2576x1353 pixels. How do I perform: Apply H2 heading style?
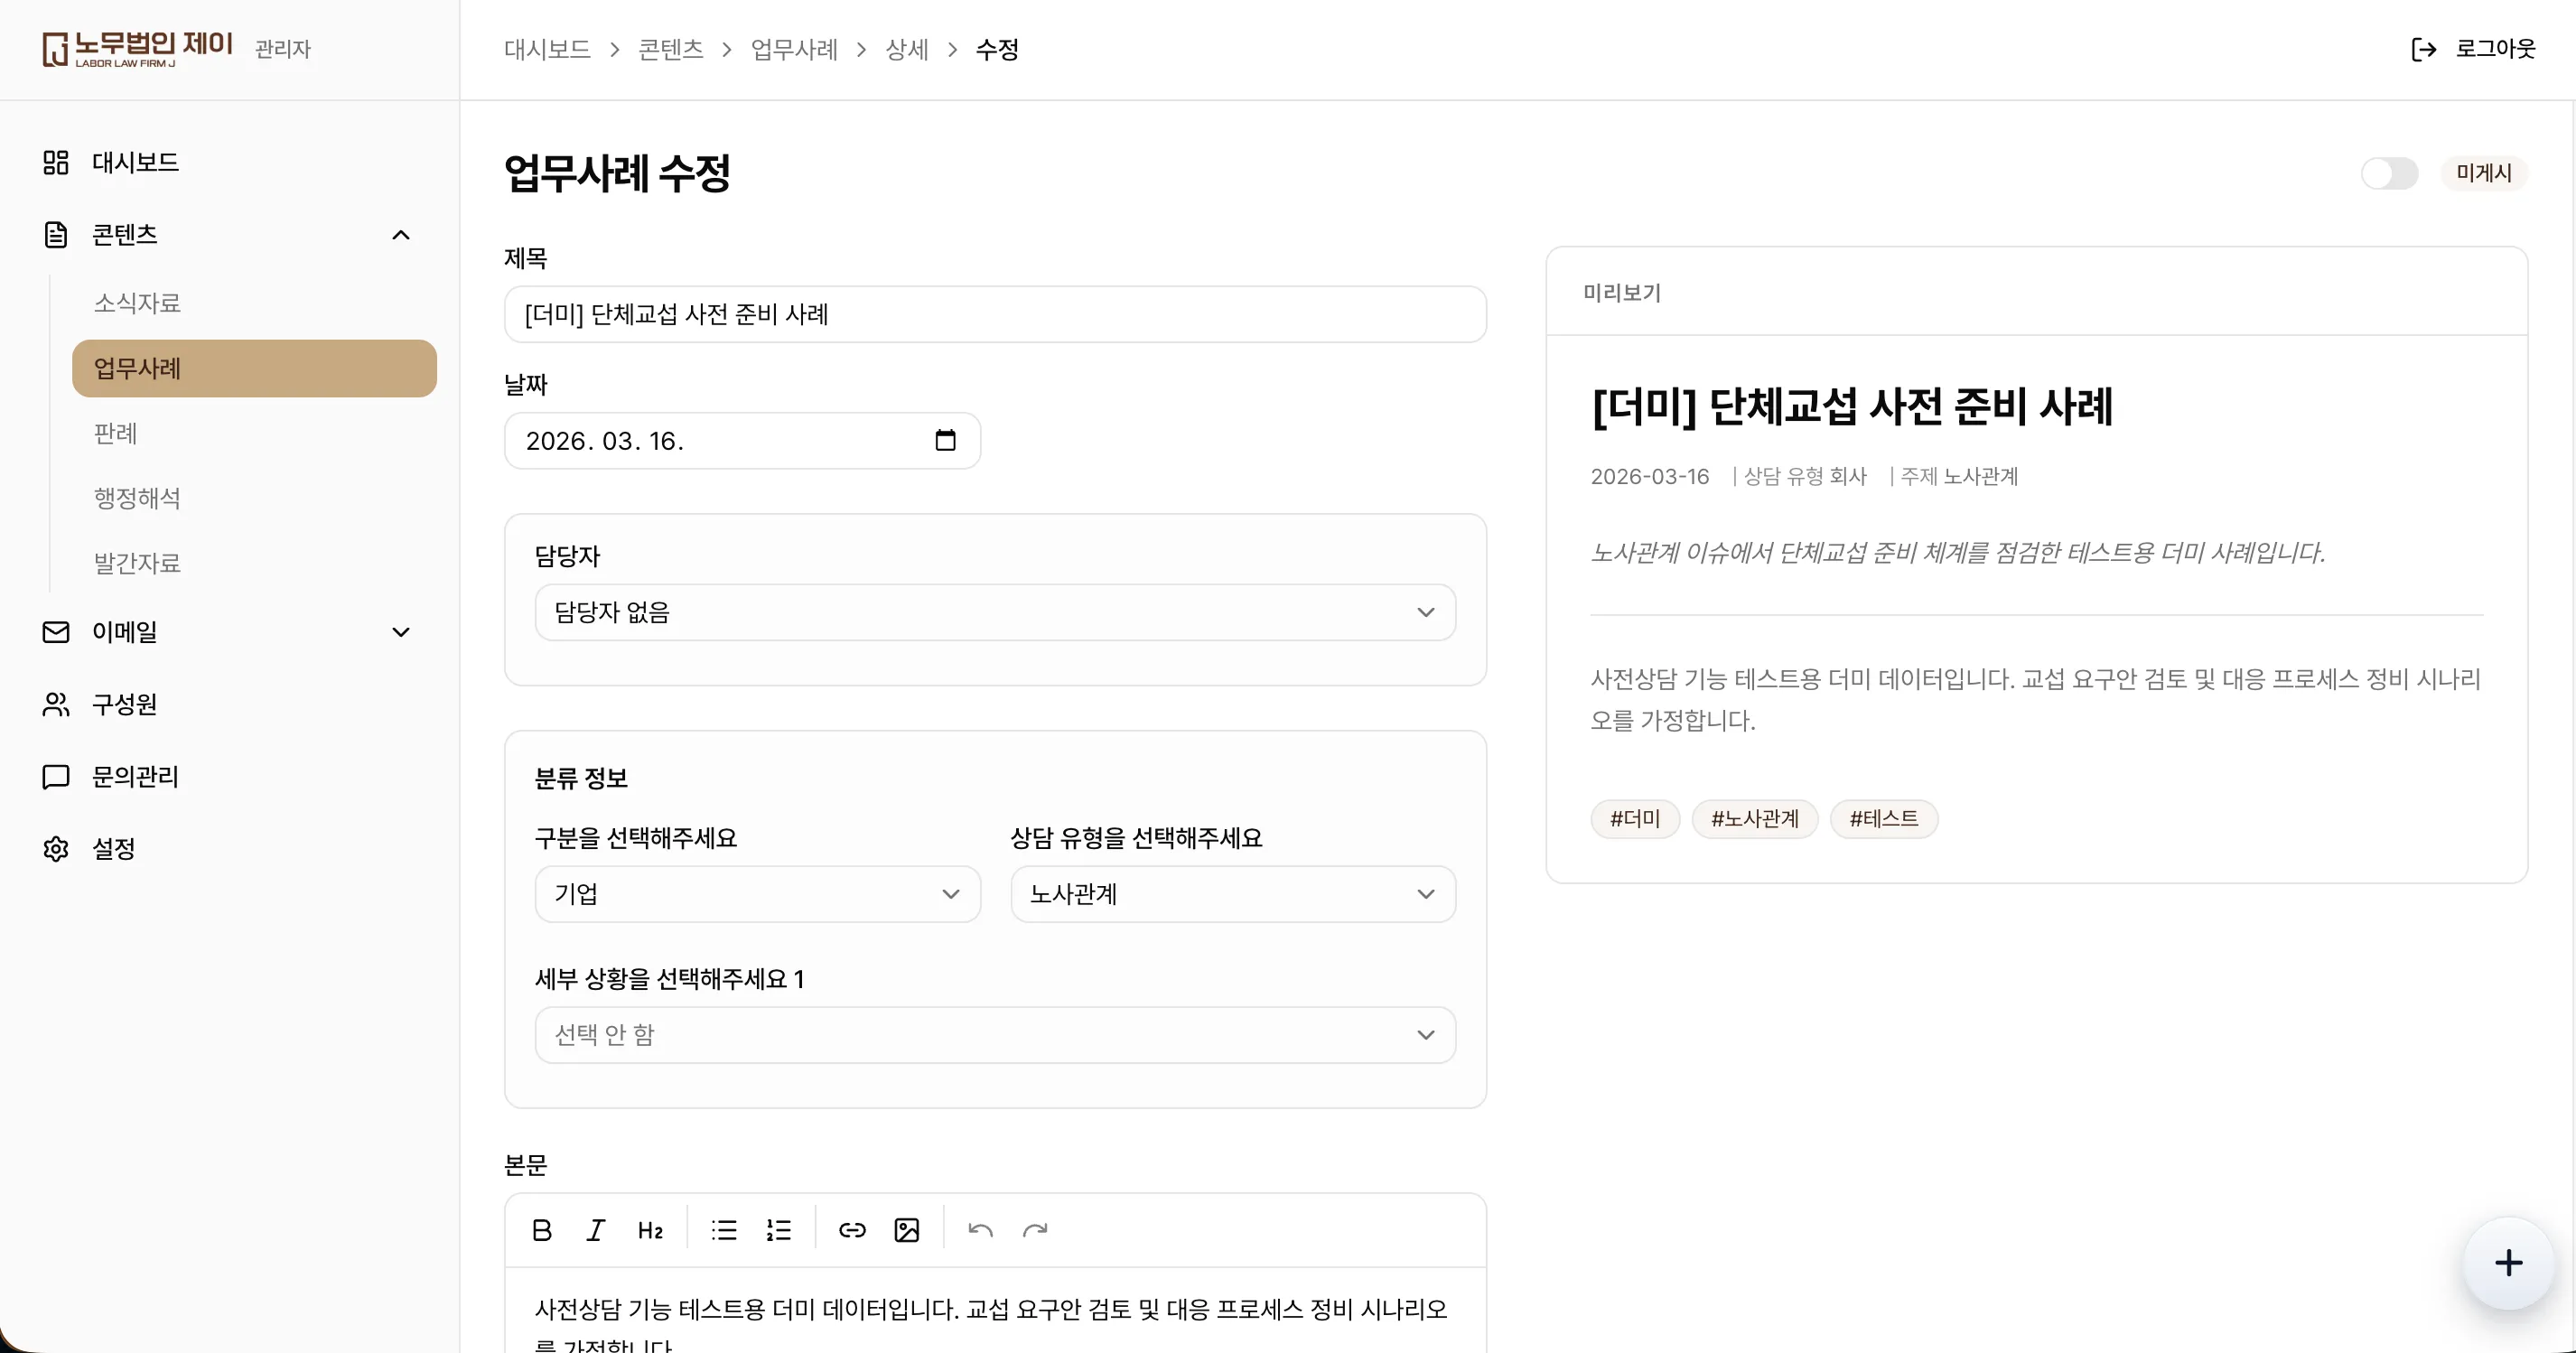650,1230
